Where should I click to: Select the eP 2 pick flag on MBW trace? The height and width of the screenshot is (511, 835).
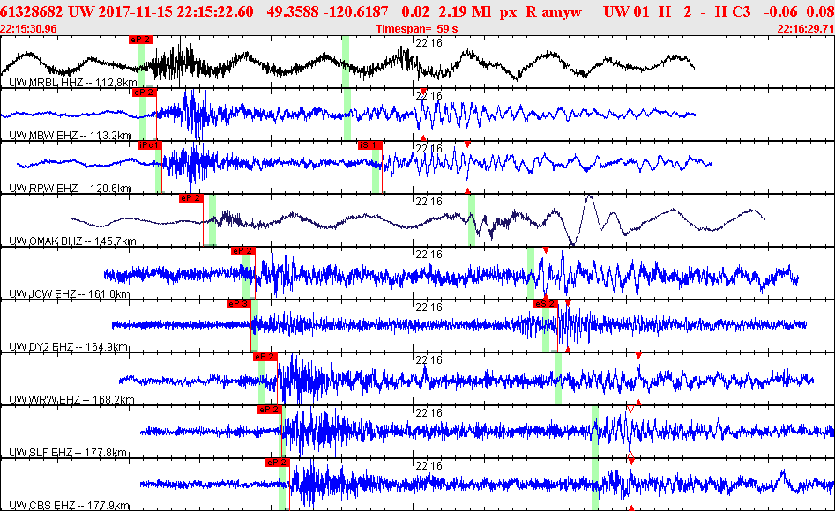145,93
